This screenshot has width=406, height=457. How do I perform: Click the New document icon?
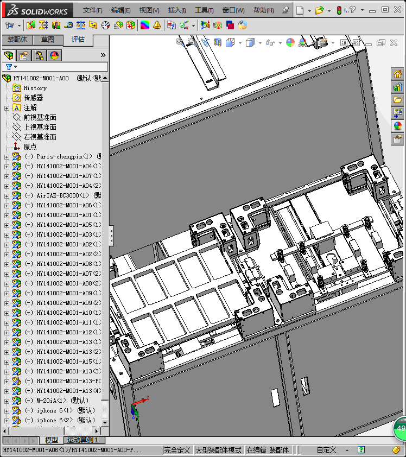pyautogui.click(x=300, y=10)
